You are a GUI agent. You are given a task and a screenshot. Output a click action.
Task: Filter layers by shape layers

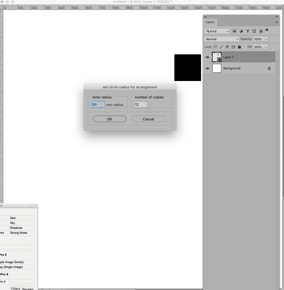(254, 31)
